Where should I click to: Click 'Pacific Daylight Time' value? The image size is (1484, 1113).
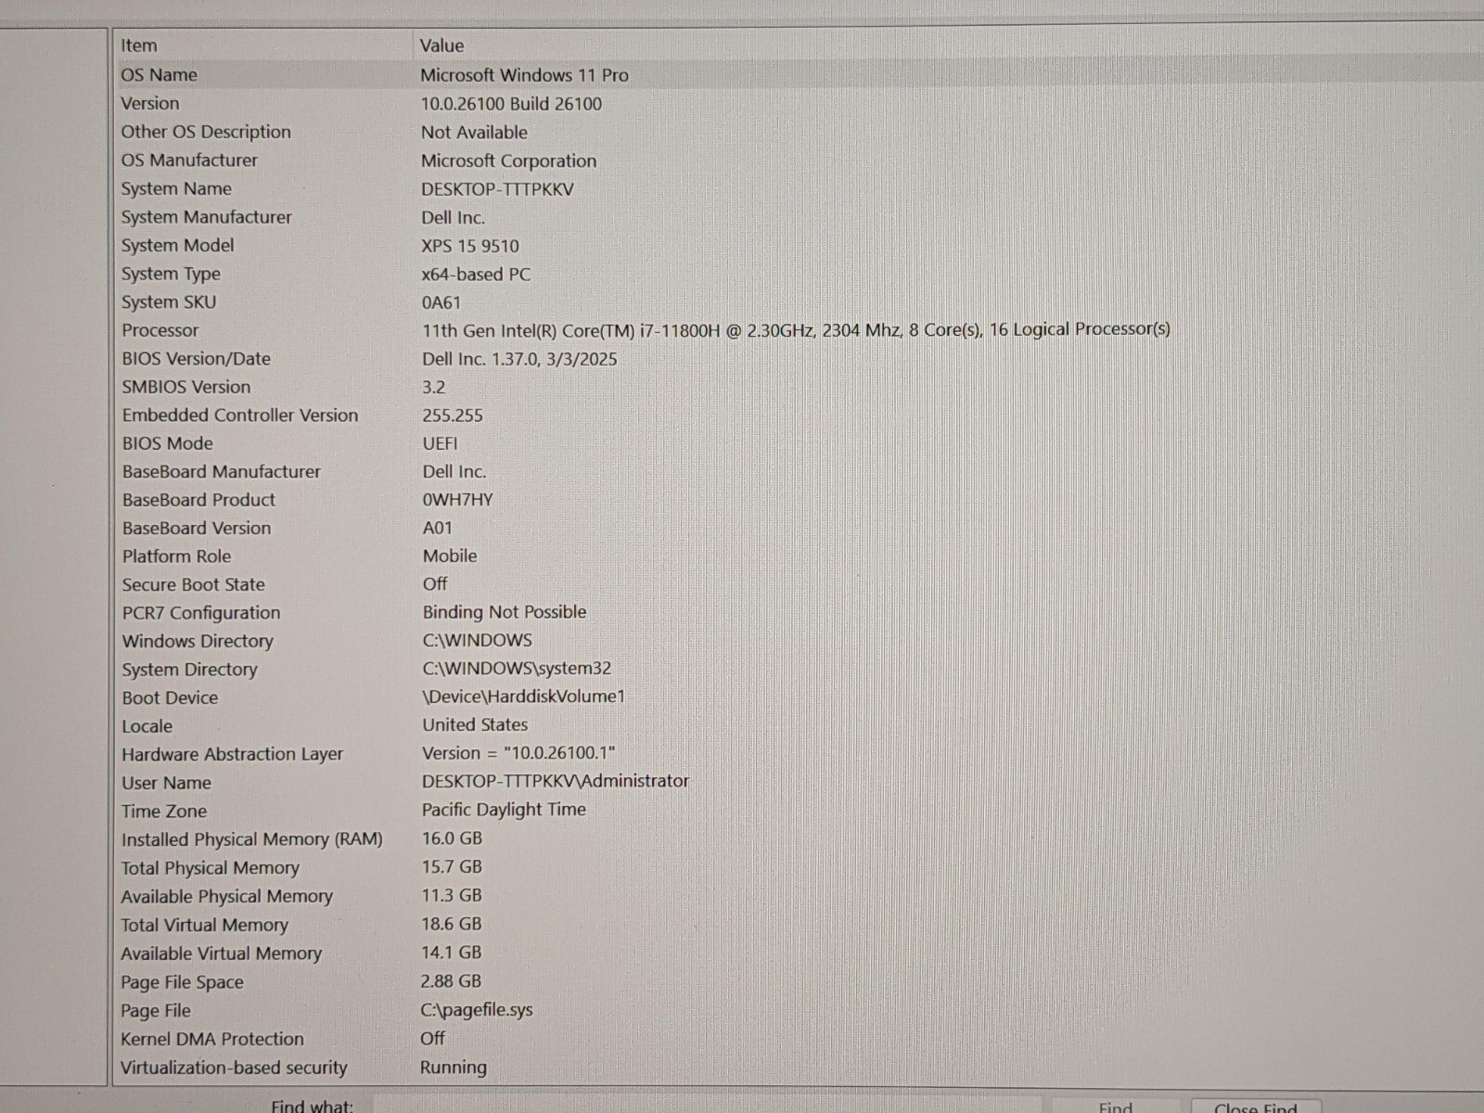point(504,810)
